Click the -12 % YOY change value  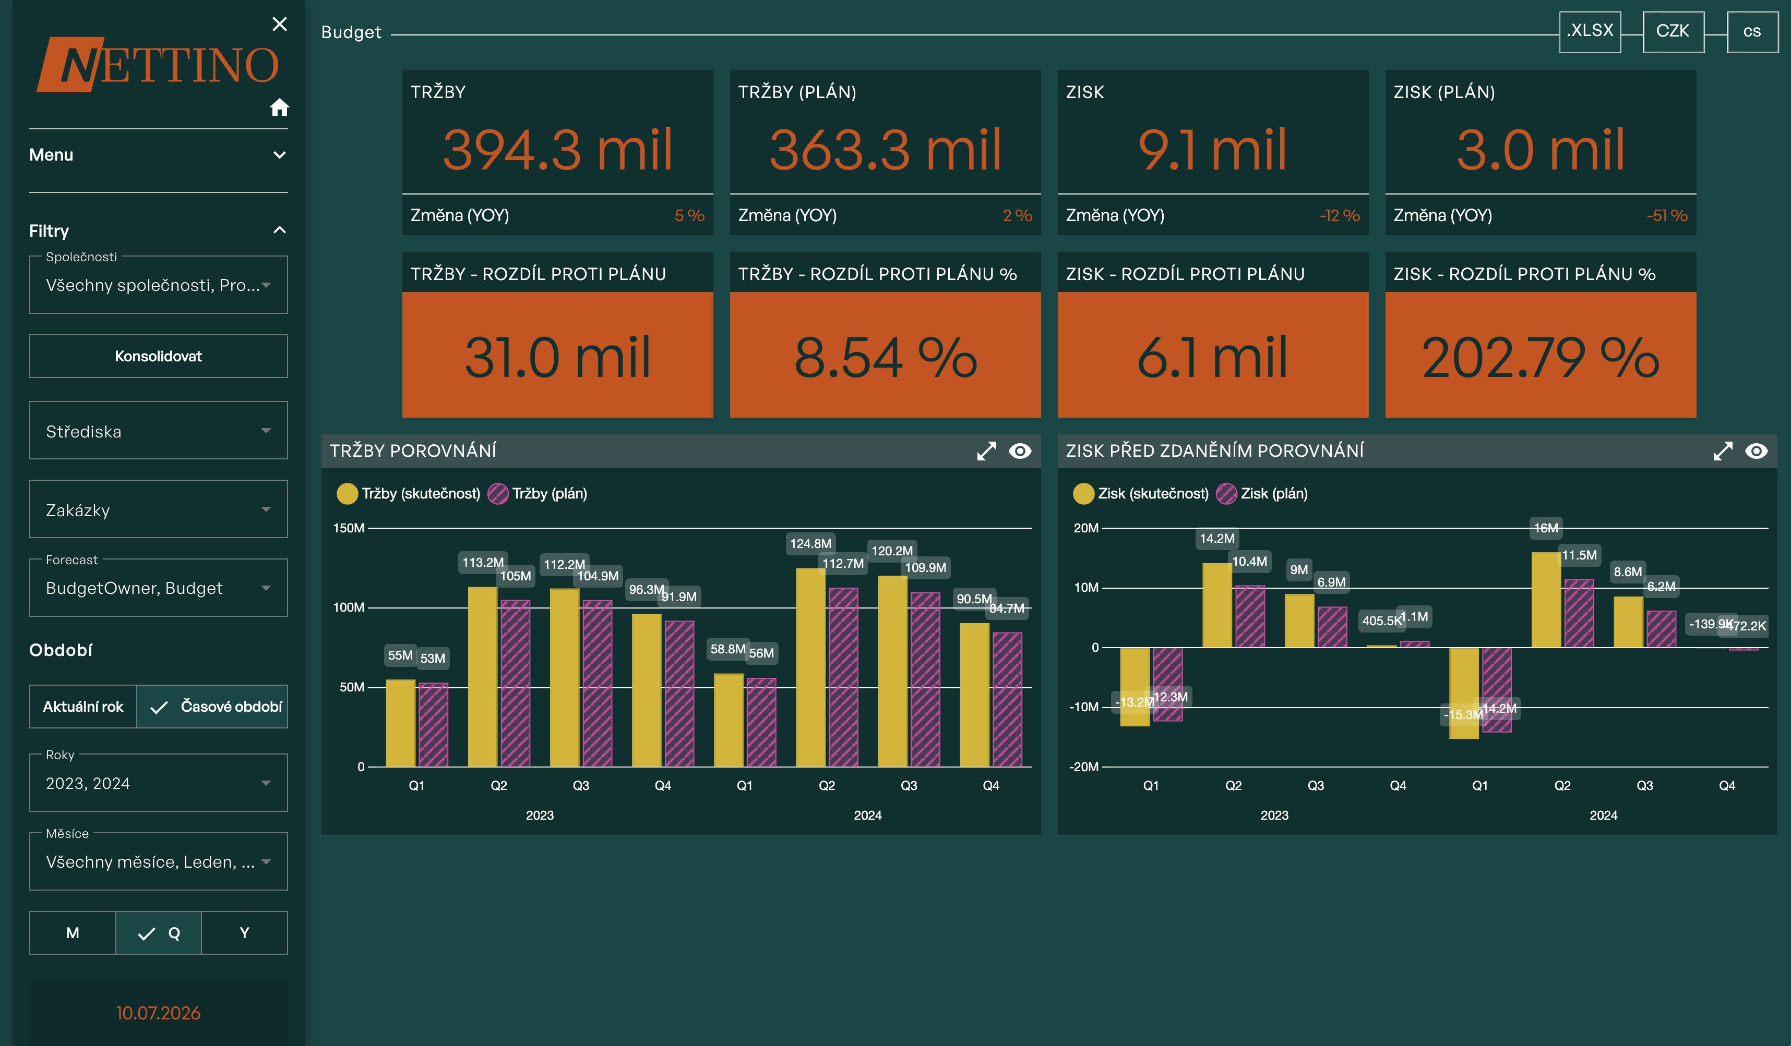pos(1339,216)
